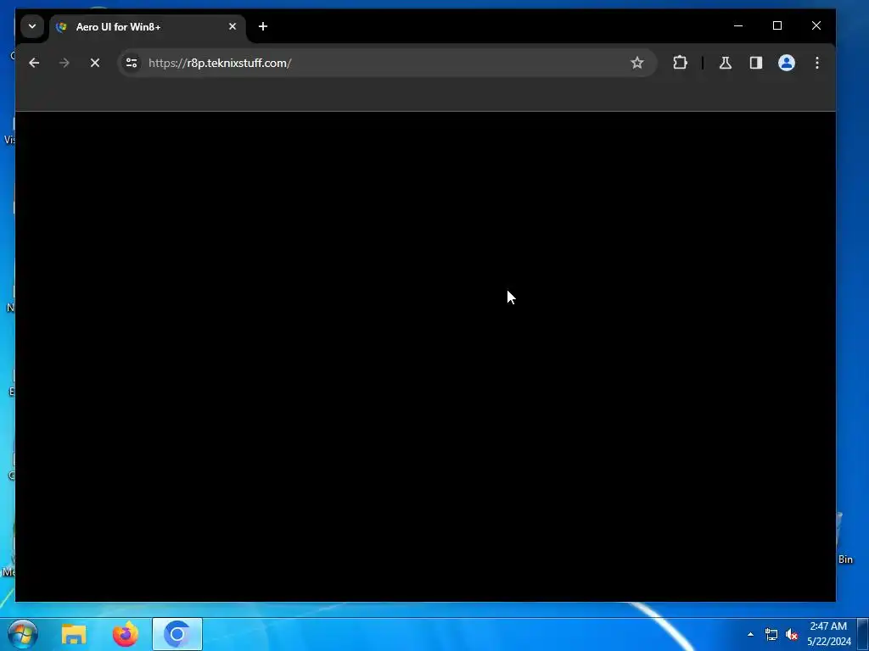Open network status tray icon
Viewport: 869px width, 651px height.
[x=771, y=634]
